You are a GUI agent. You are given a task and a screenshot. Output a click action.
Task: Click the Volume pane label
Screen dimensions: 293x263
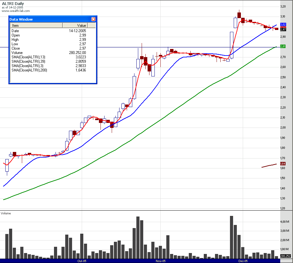click(x=6, y=213)
